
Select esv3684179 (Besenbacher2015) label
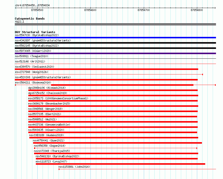(x=49, y=104)
